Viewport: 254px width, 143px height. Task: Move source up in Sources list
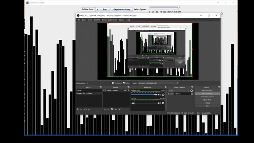click(x=116, y=109)
